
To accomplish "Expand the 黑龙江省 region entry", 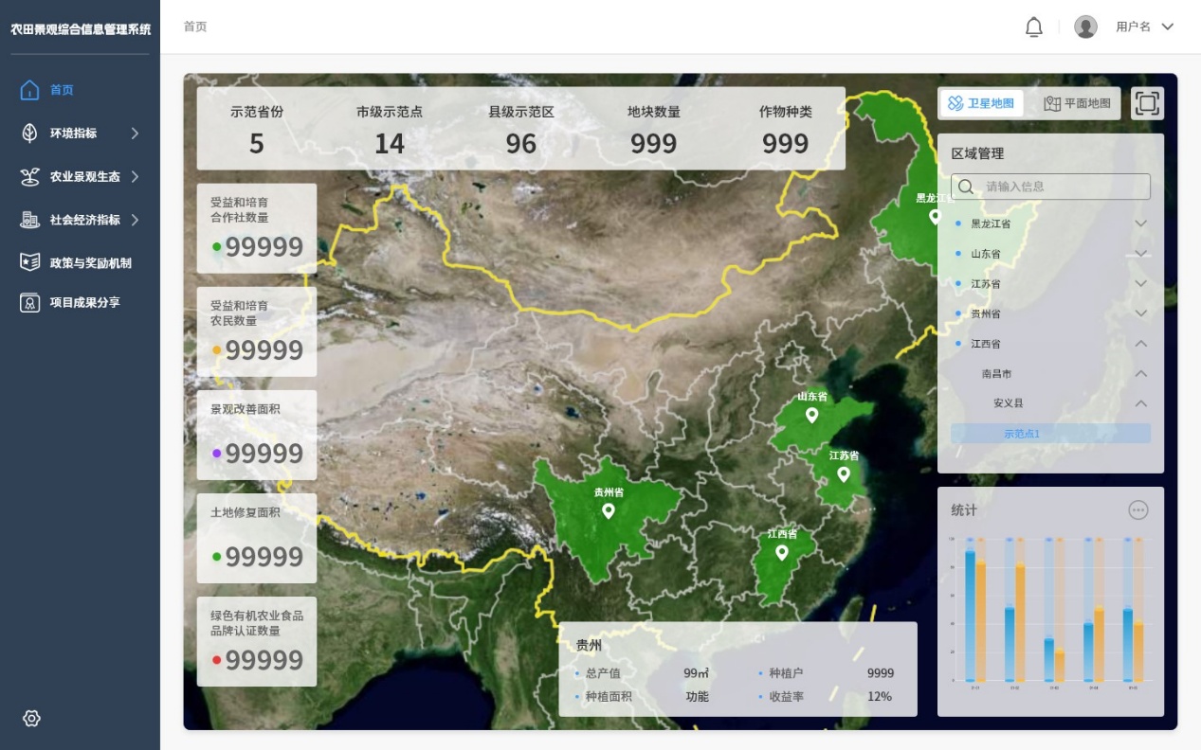I will [1140, 223].
